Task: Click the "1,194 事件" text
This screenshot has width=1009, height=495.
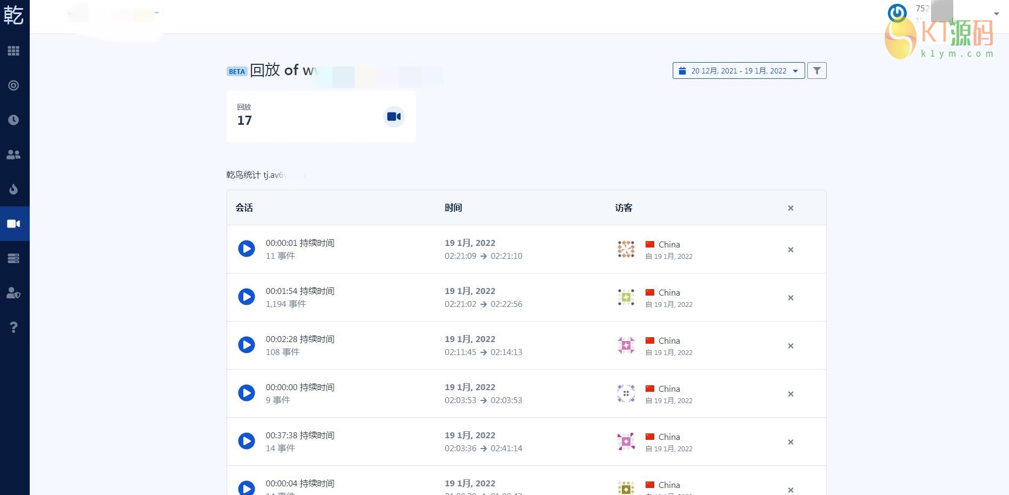Action: [x=286, y=304]
